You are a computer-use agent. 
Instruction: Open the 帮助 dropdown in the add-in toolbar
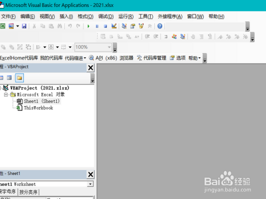[x=195, y=58]
